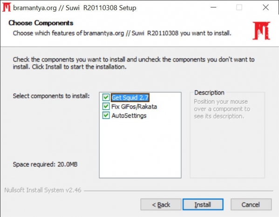
Task: Click the Description panel text
Action: pyautogui.click(x=222, y=109)
